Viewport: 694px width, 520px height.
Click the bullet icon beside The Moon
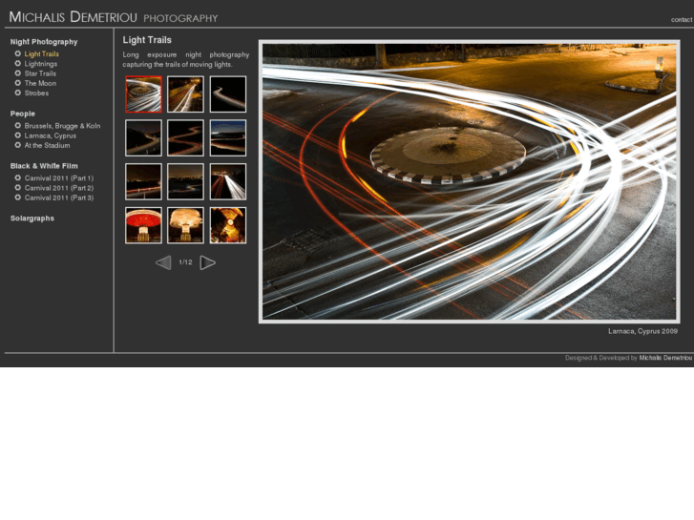(17, 83)
